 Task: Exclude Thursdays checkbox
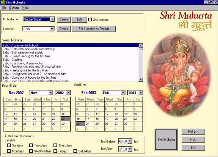pyautogui.click(x=55, y=145)
